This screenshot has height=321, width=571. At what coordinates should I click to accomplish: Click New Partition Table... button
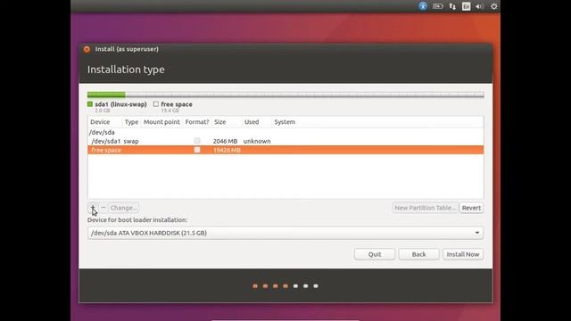coord(426,208)
